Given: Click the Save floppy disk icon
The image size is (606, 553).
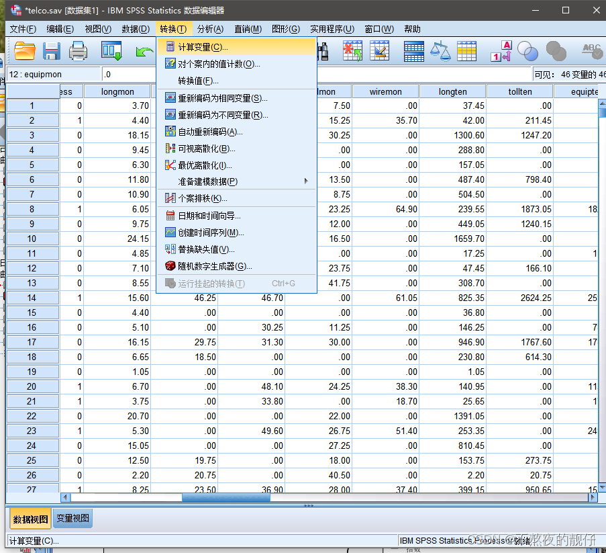Looking at the screenshot, I should point(52,51).
